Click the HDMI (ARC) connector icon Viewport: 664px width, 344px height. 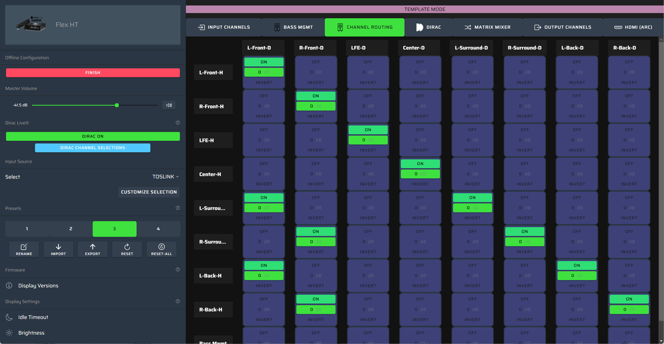pos(618,27)
